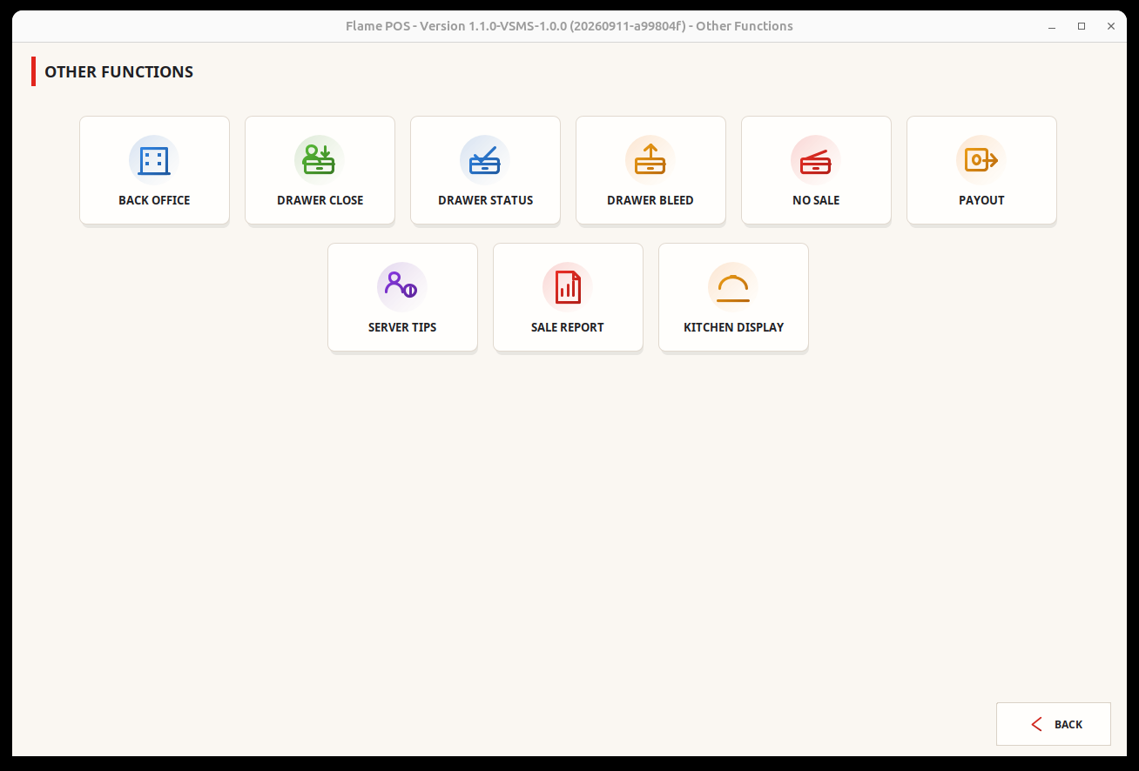Close the Flame POS window
The image size is (1139, 771).
pos(1111,26)
